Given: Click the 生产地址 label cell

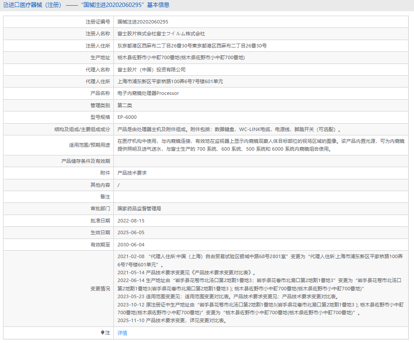Looking at the screenshot, I should pyautogui.click(x=58, y=57).
